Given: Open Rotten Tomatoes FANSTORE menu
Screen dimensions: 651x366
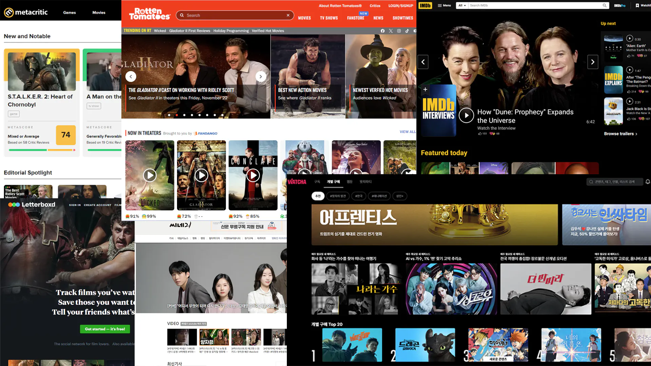Looking at the screenshot, I should click(356, 18).
